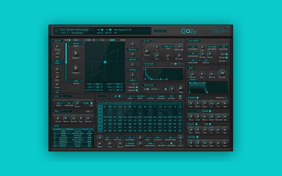Viewport: 282px width, 176px height.
Task: Click the filter Keytrack knob
Action: tap(179, 55)
